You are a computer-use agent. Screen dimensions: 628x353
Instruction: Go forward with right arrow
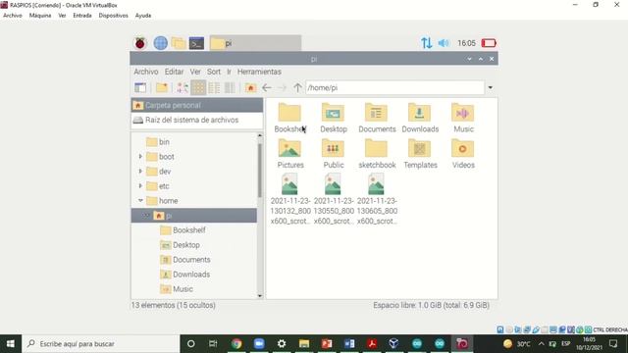tap(282, 87)
